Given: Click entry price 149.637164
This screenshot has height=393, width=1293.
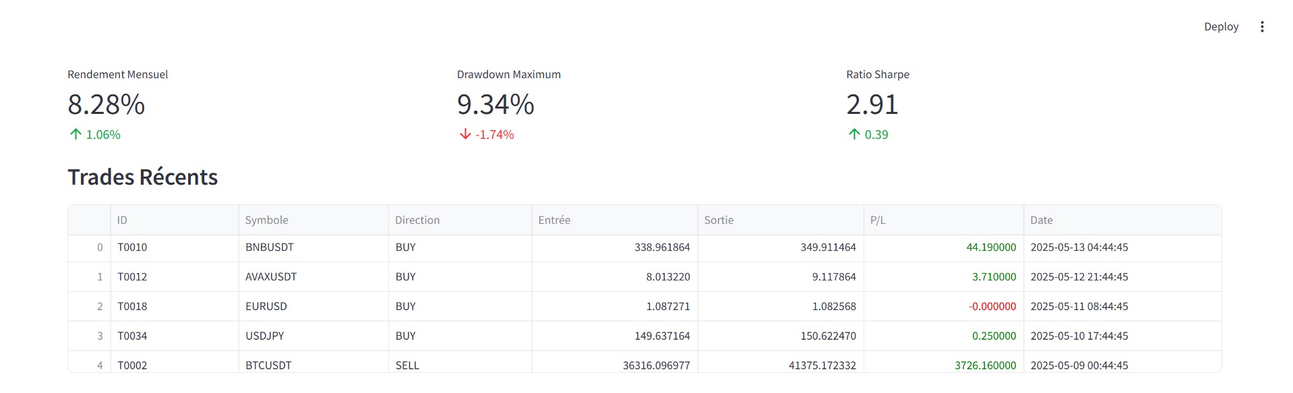Looking at the screenshot, I should click(614, 336).
